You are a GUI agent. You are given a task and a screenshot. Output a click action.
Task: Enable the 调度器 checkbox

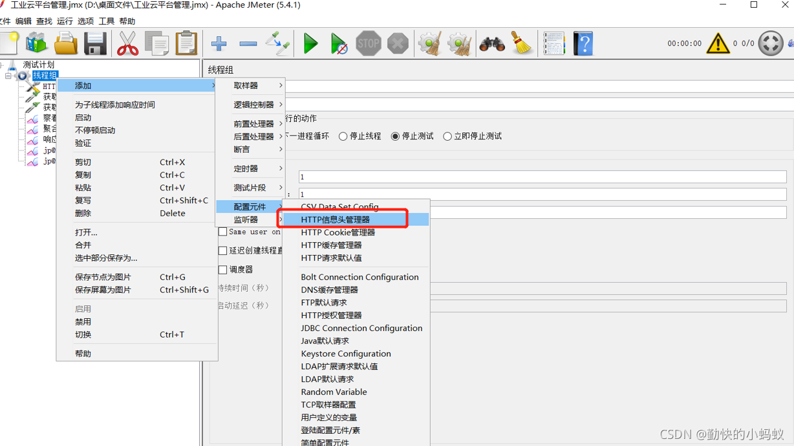(x=223, y=269)
